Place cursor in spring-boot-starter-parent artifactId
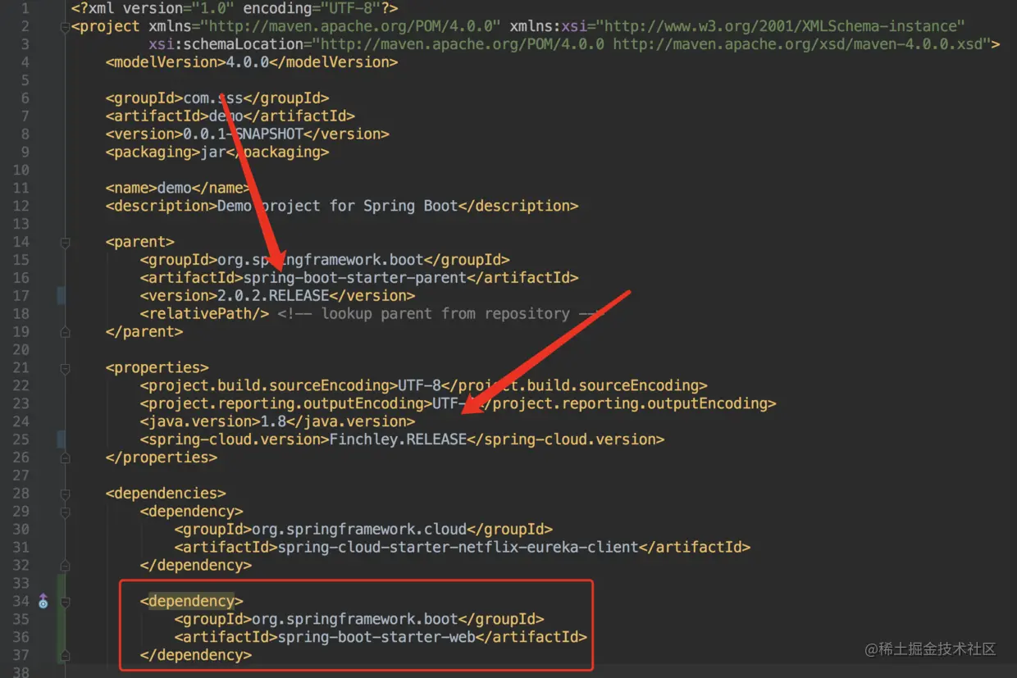This screenshot has height=678, width=1017. [355, 278]
